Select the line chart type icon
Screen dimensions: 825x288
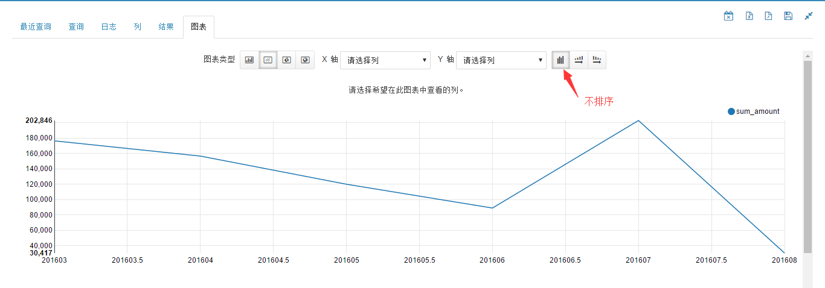(268, 60)
